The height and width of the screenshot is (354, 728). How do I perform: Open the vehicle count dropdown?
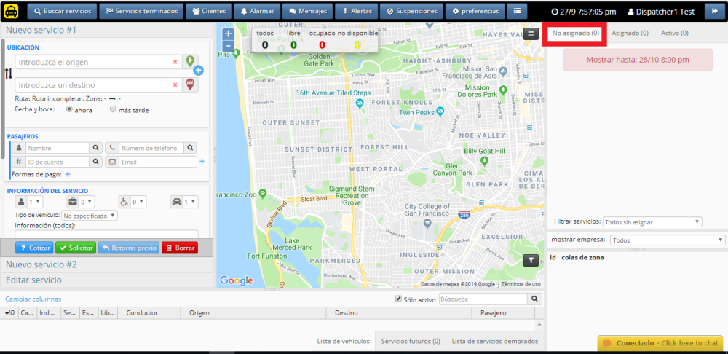pyautogui.click(x=190, y=202)
